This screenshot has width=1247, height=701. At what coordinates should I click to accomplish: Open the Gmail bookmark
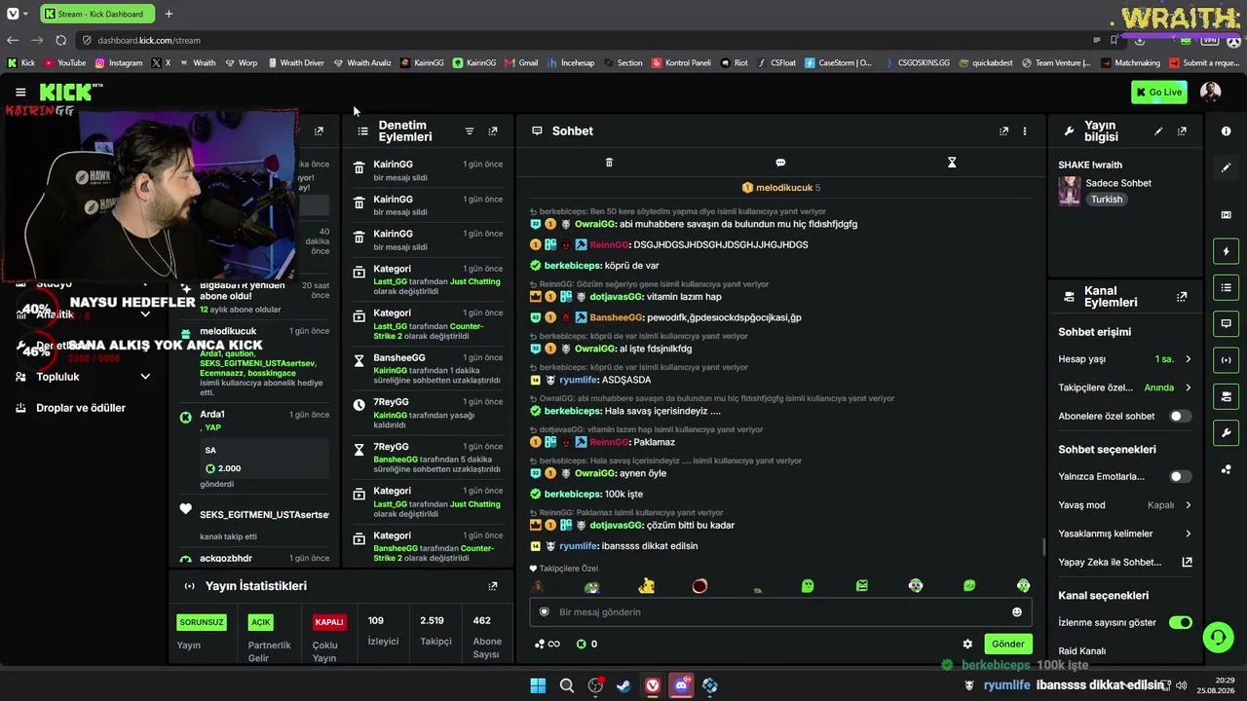521,62
